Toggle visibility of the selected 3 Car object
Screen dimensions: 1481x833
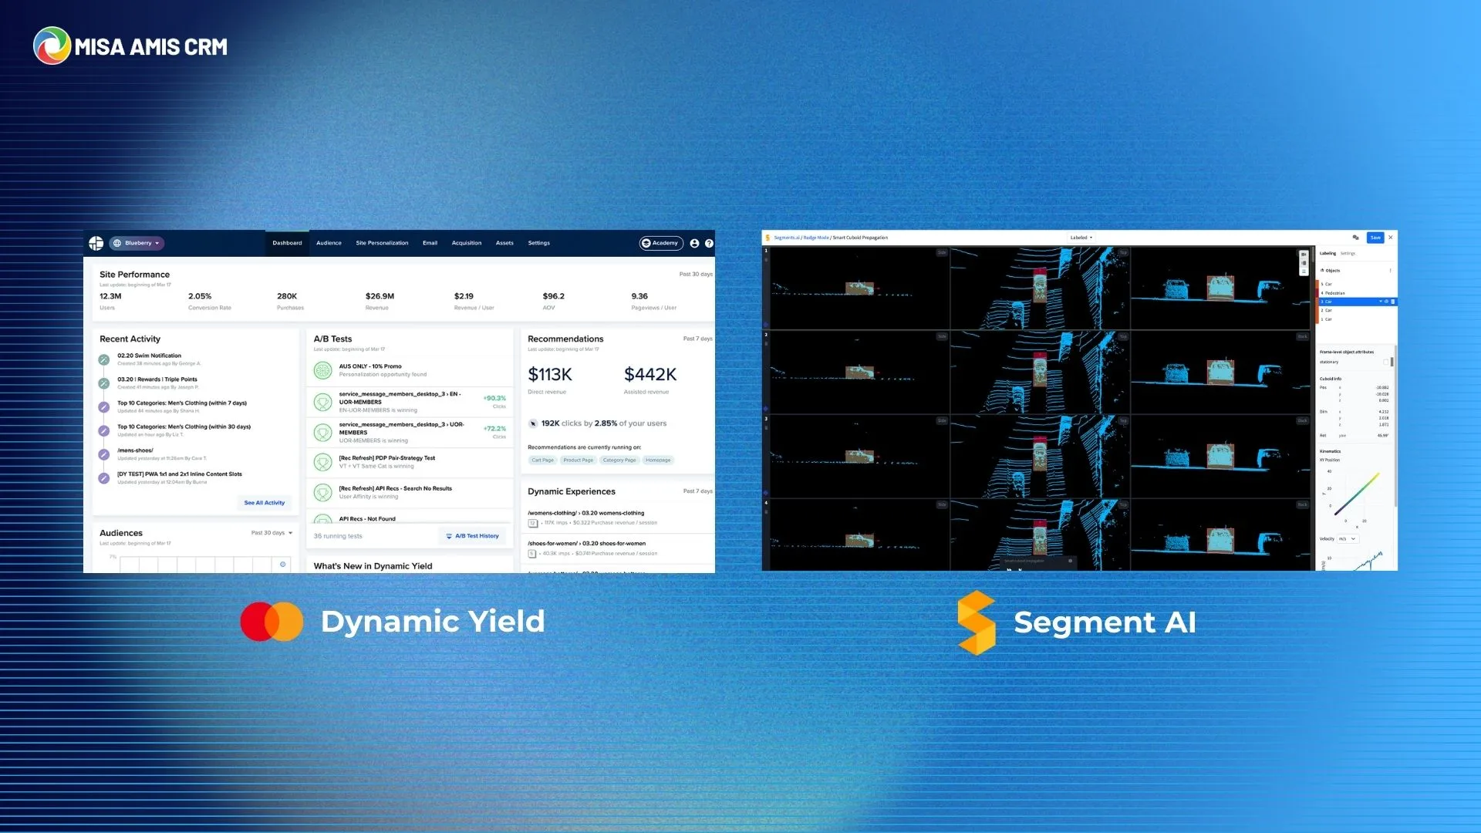[x=1386, y=302]
